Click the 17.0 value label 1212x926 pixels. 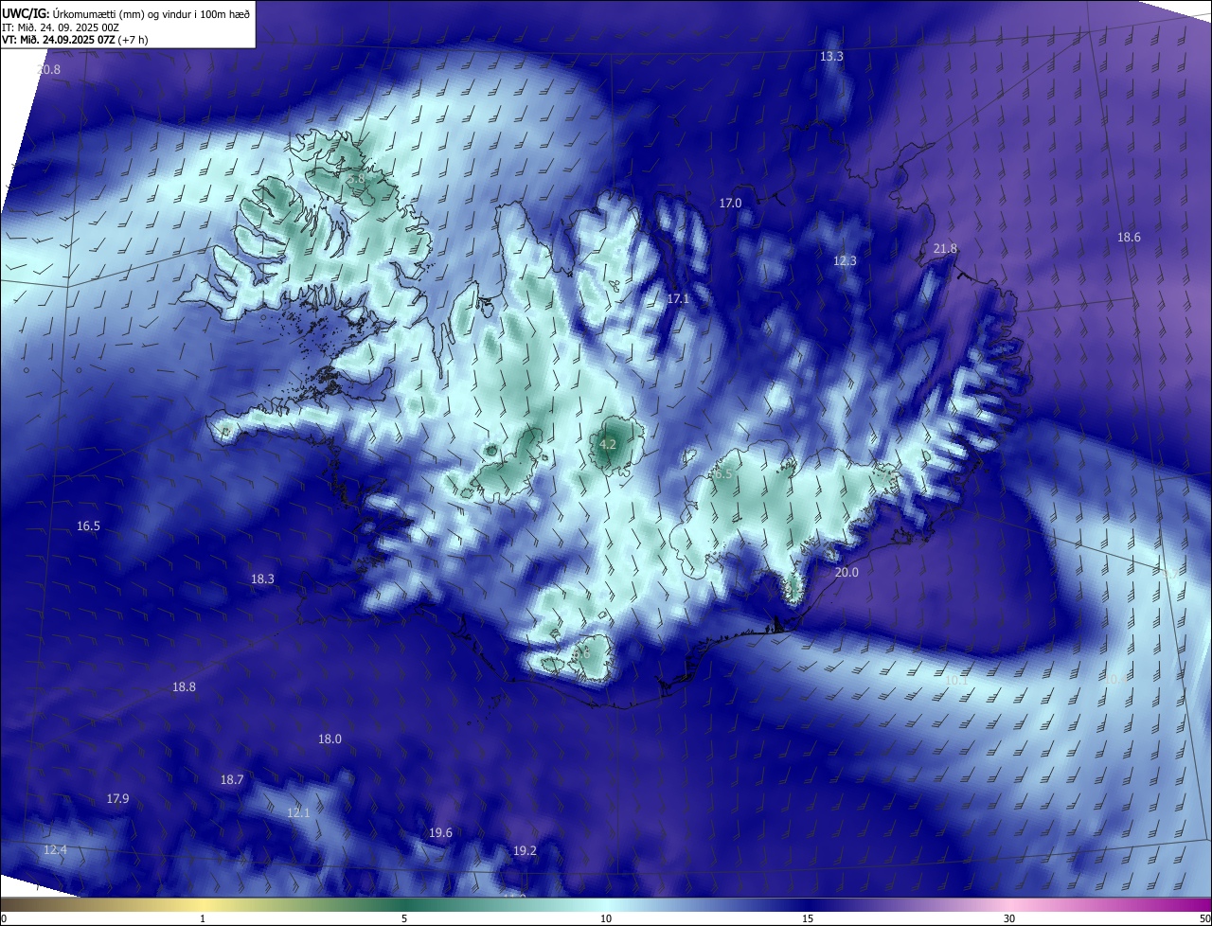point(730,204)
